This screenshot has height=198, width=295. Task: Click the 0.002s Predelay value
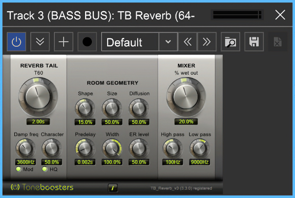click(85, 162)
